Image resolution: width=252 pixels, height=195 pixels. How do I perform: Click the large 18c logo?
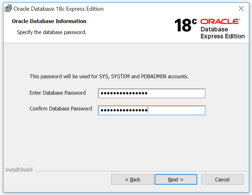185,26
